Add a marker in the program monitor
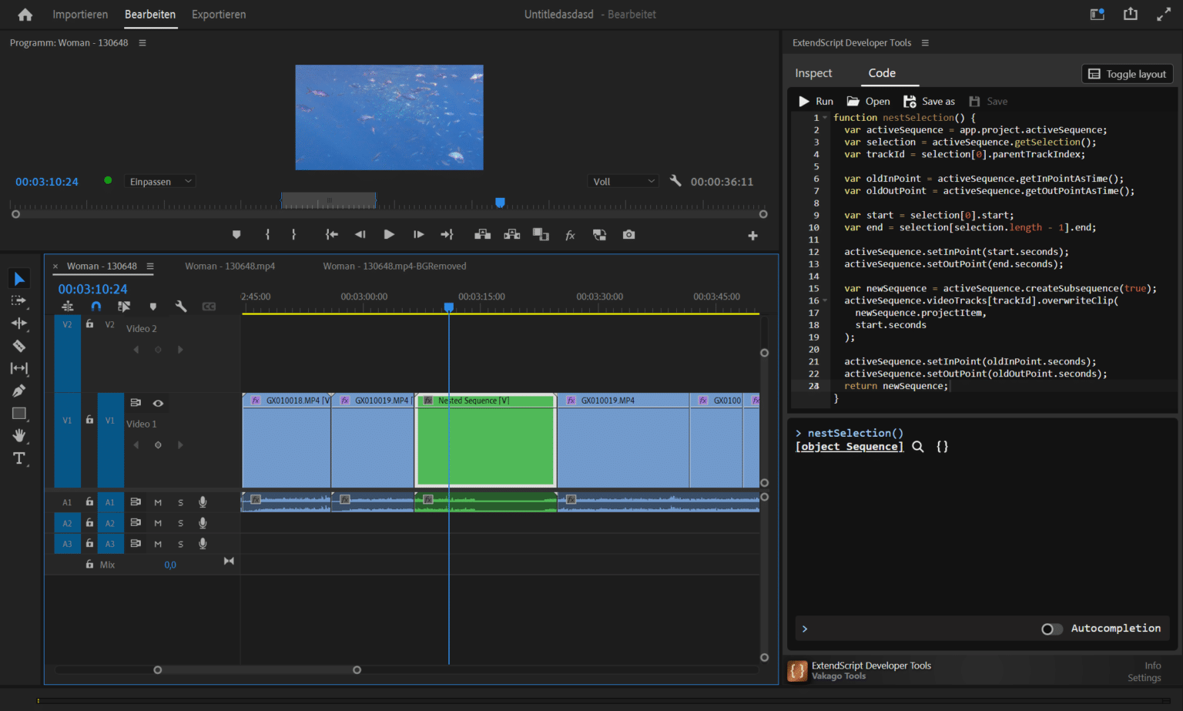The height and width of the screenshot is (711, 1183). (236, 235)
